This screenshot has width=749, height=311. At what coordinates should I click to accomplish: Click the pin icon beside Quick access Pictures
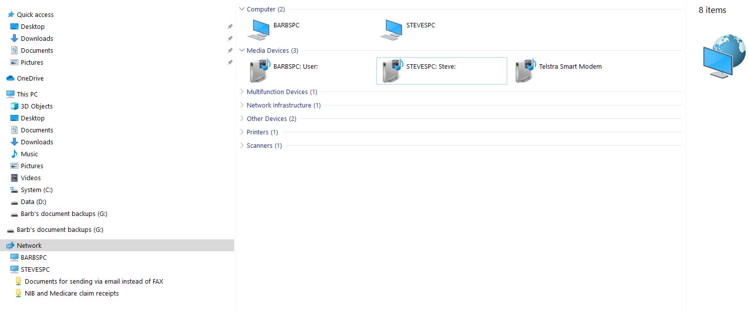[x=230, y=62]
